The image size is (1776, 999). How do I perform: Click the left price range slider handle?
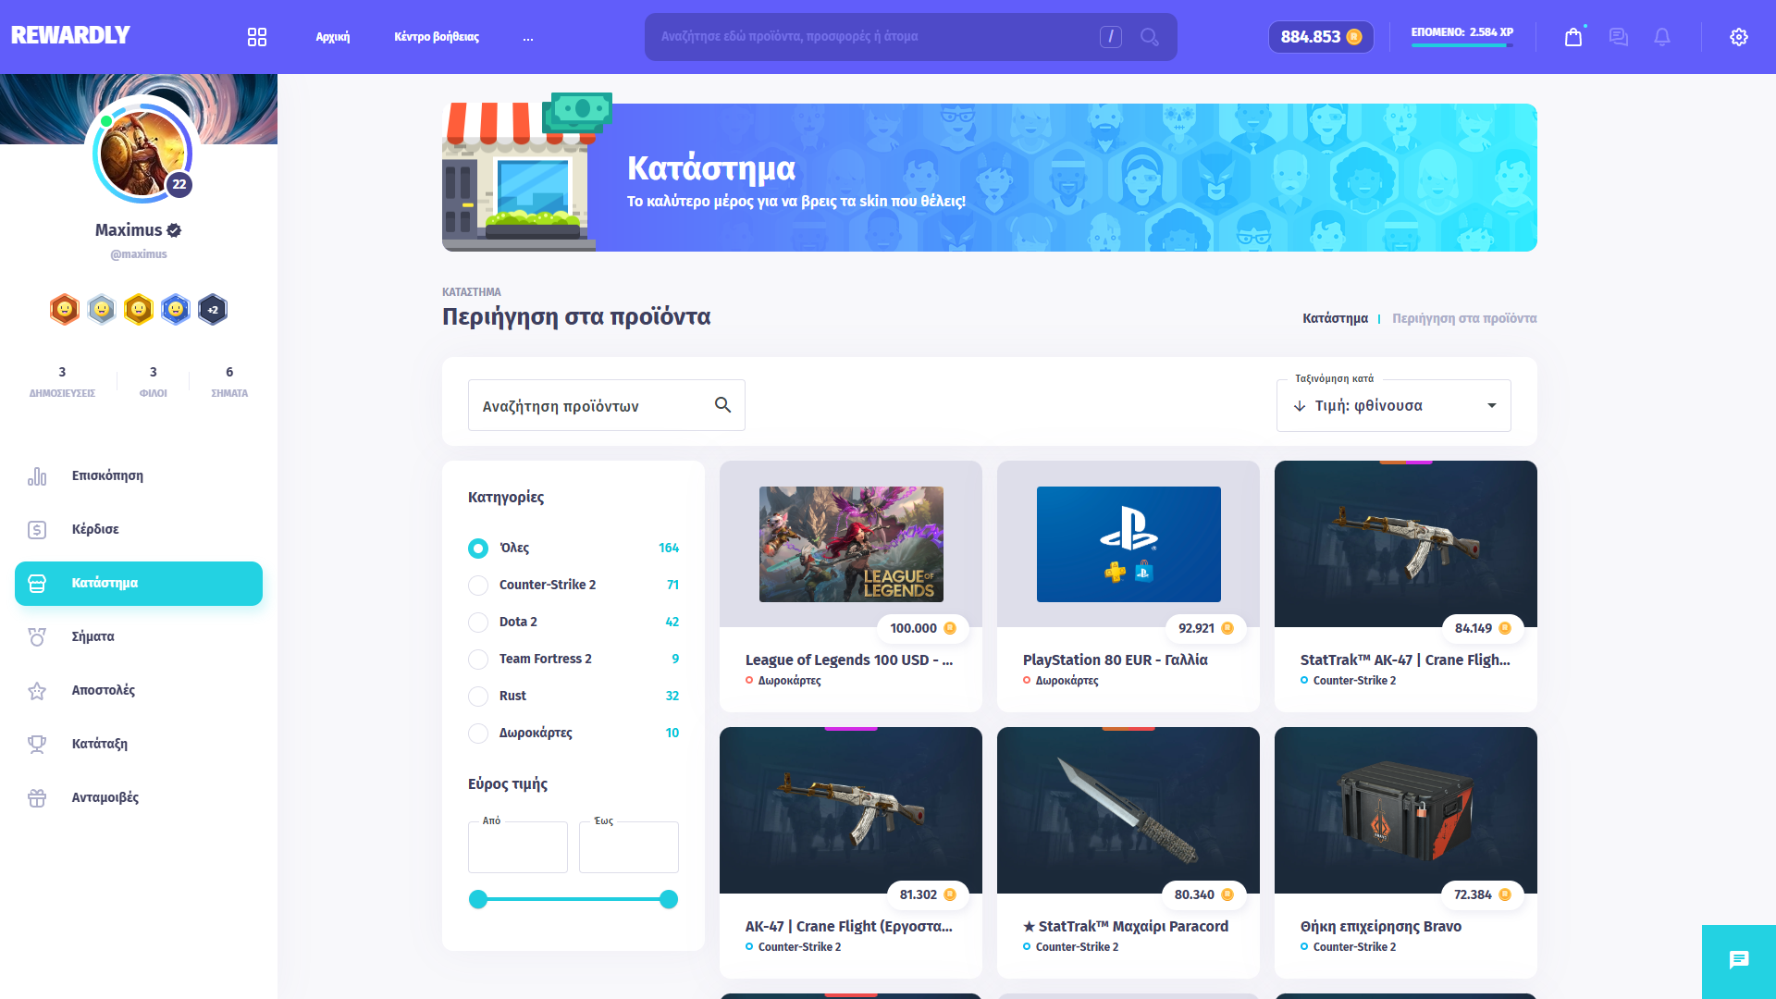pyautogui.click(x=478, y=899)
